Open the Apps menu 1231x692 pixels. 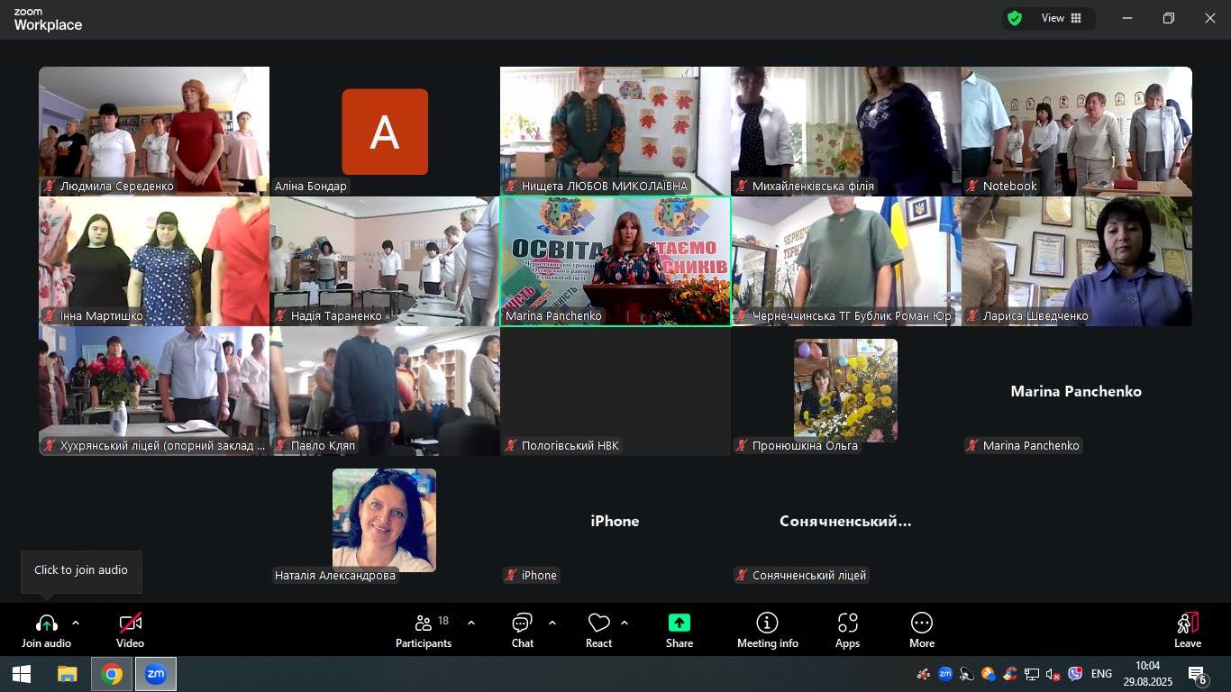pyautogui.click(x=847, y=630)
